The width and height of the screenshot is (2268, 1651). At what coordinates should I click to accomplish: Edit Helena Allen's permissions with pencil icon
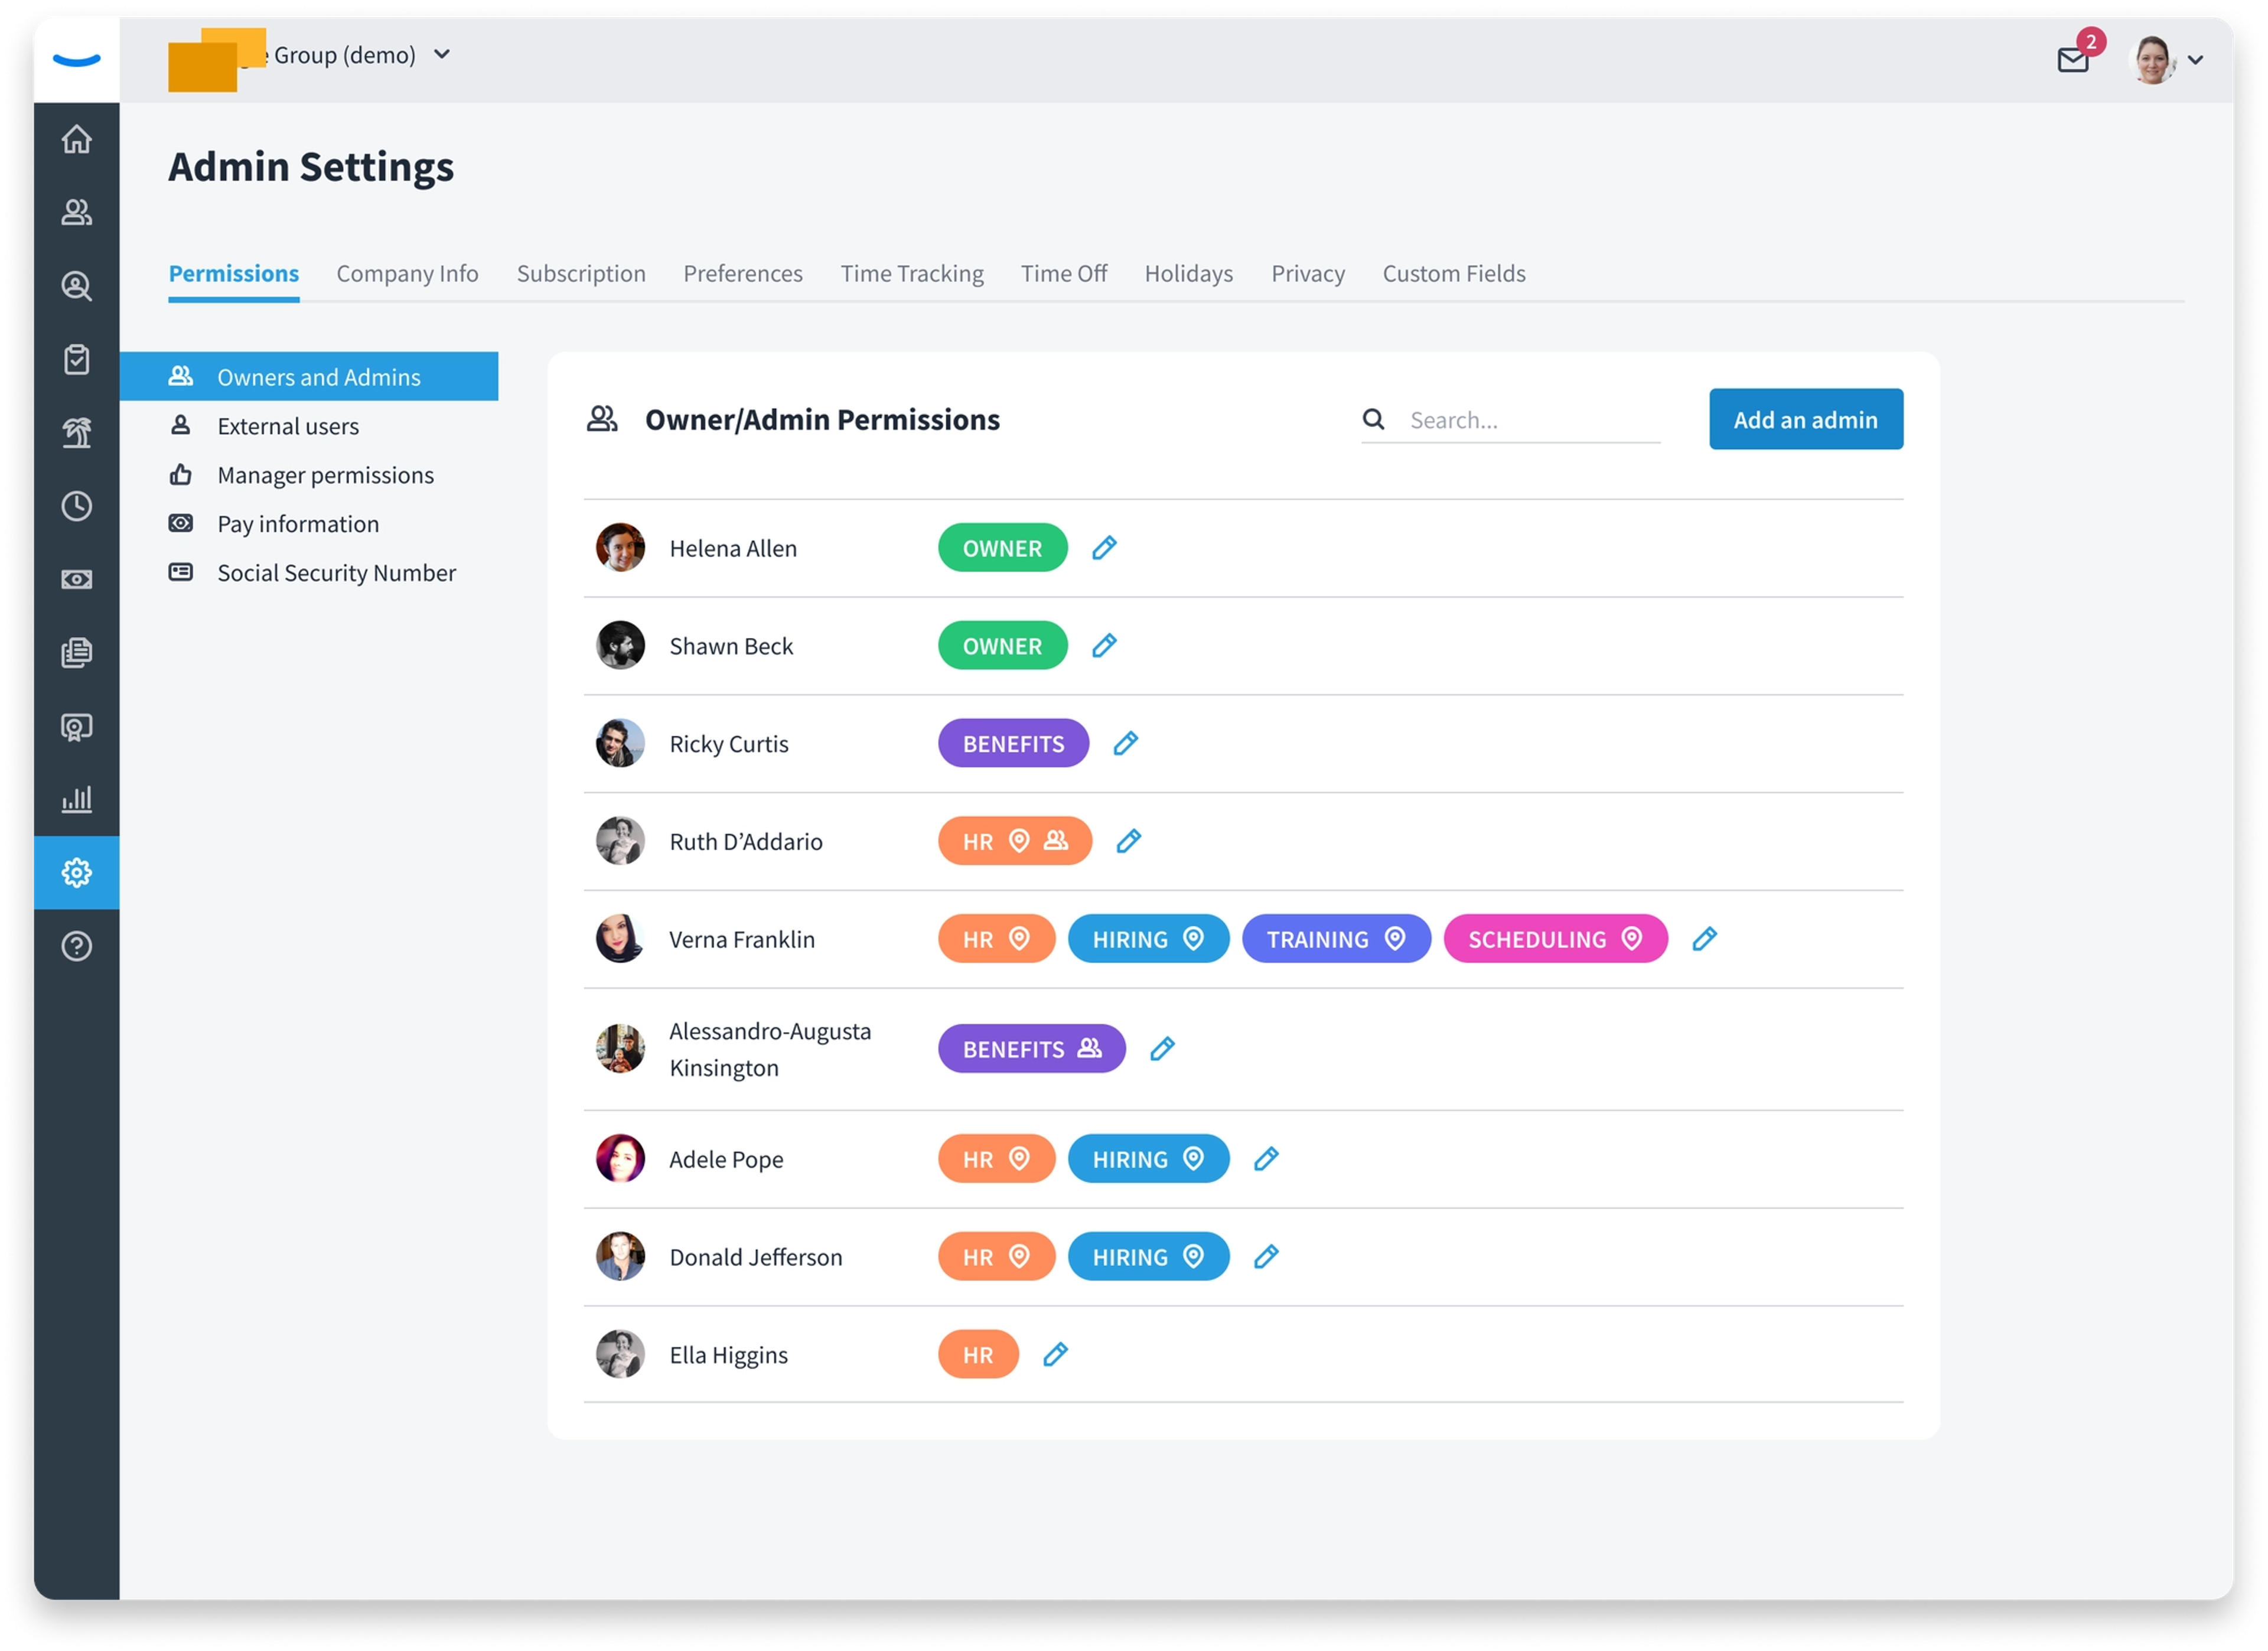[1104, 548]
